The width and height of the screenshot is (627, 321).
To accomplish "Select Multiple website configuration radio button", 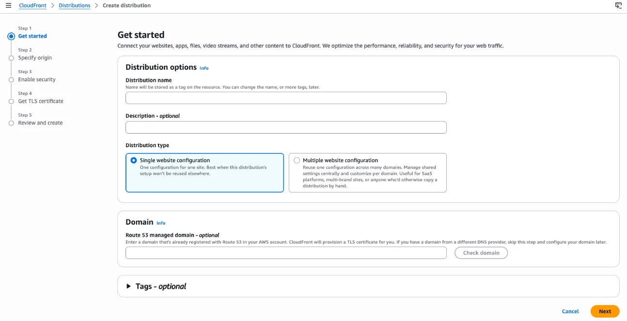I will pos(297,160).
